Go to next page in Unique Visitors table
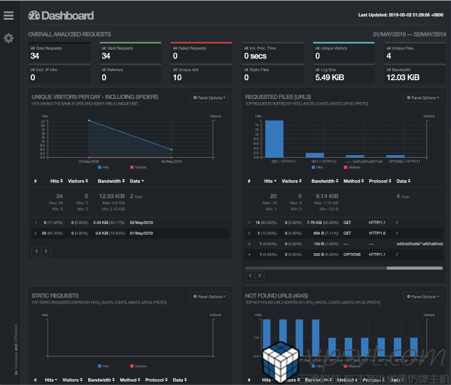 click(x=46, y=251)
